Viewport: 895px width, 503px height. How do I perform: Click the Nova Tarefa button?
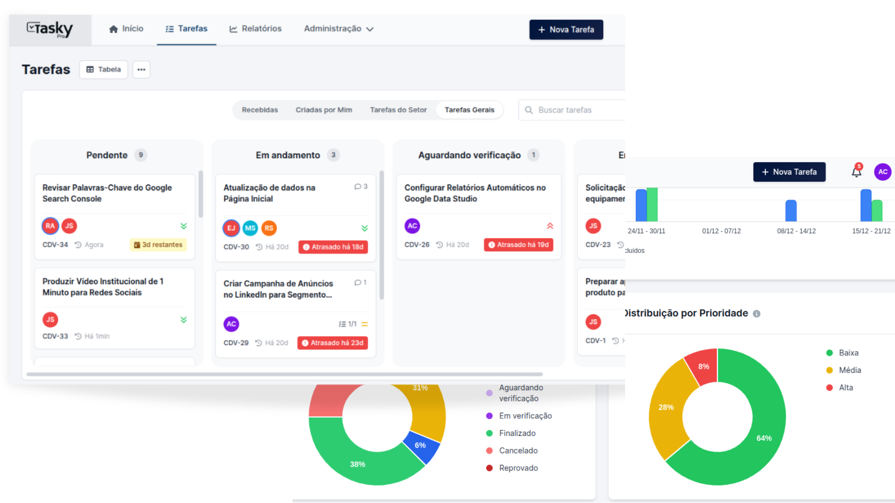pos(566,29)
